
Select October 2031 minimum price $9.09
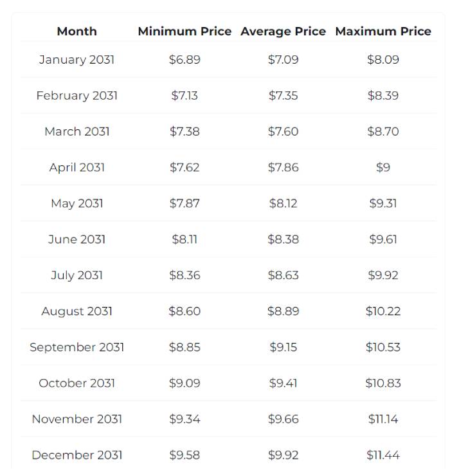[184, 383]
